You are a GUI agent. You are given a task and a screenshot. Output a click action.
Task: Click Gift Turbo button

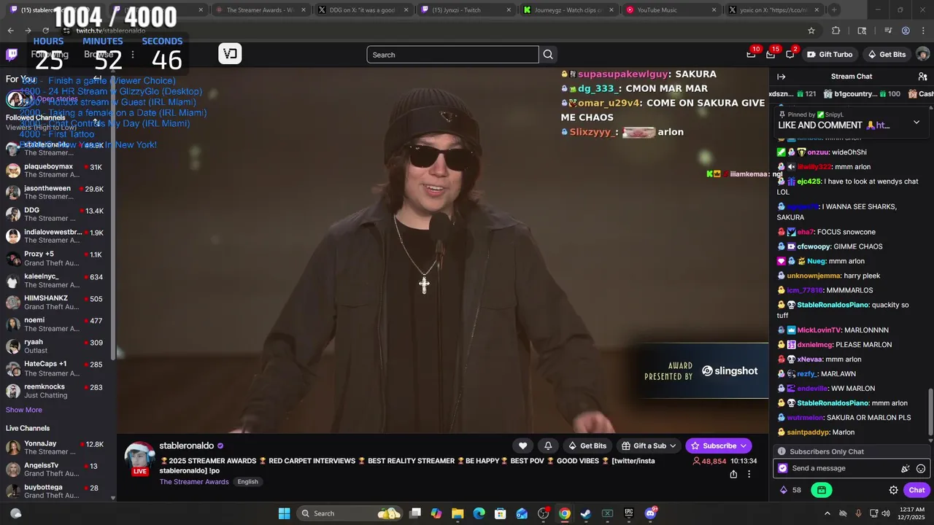pos(829,55)
